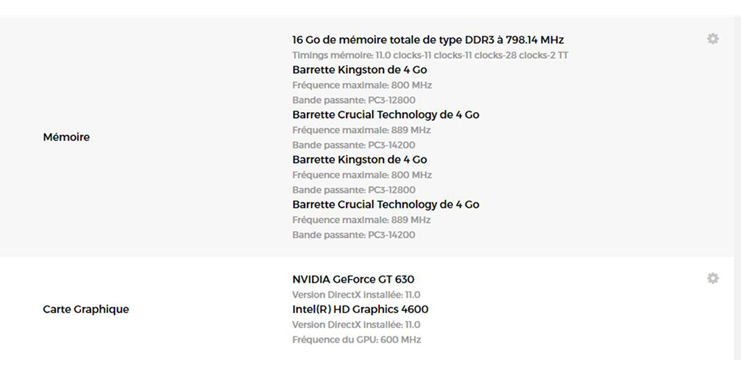Click the 16 Go DDR3 total memory heading
This screenshot has height=365, width=741.
pos(428,39)
